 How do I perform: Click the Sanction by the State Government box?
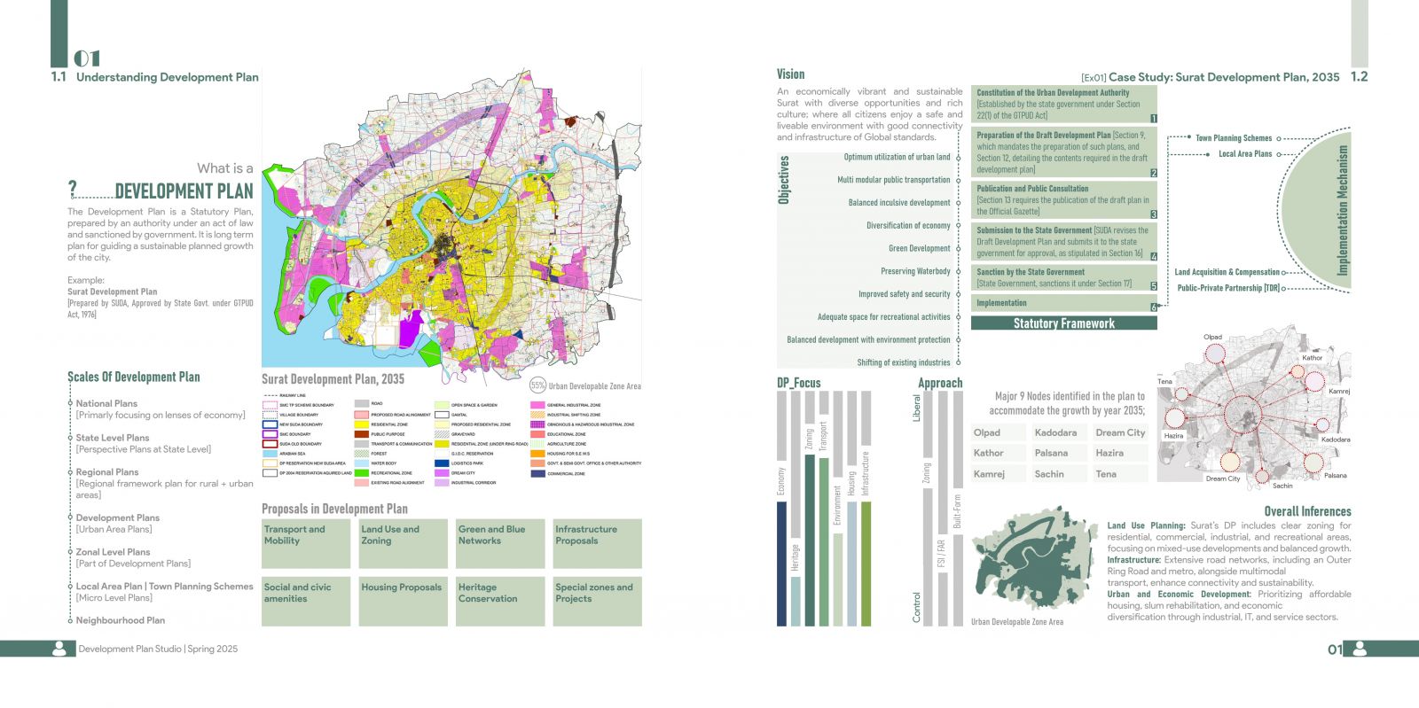pyautogui.click(x=1064, y=278)
